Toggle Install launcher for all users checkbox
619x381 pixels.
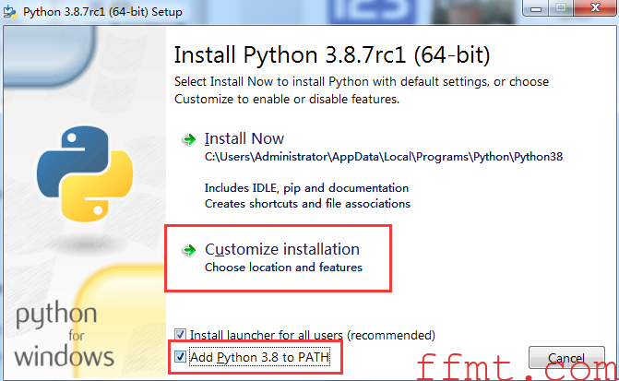180,335
